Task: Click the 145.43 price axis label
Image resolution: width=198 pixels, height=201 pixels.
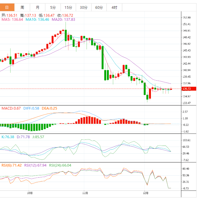Action: coord(187,51)
